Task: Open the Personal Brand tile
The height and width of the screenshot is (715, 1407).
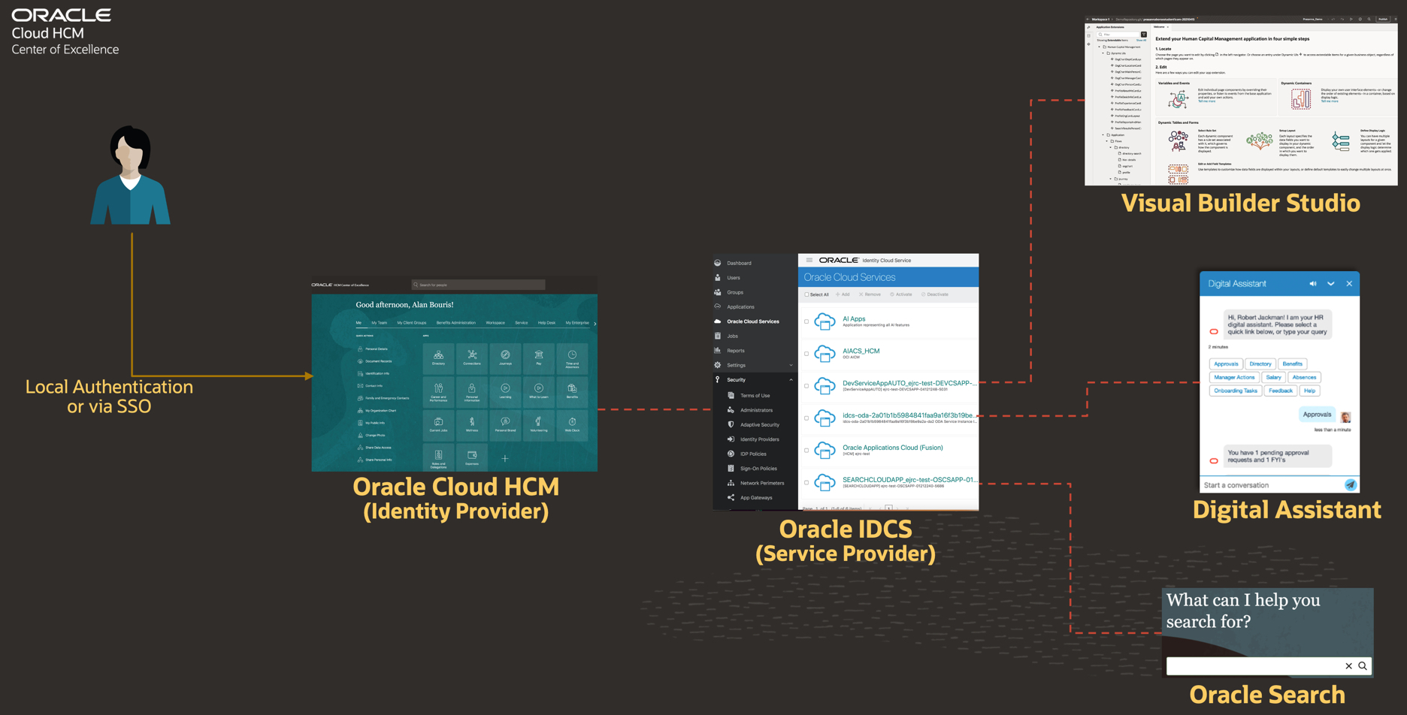Action: click(x=505, y=424)
